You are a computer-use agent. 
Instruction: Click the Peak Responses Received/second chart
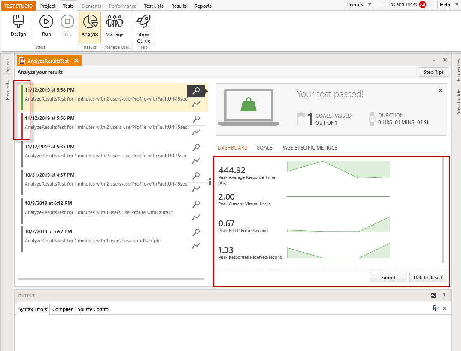point(338,250)
